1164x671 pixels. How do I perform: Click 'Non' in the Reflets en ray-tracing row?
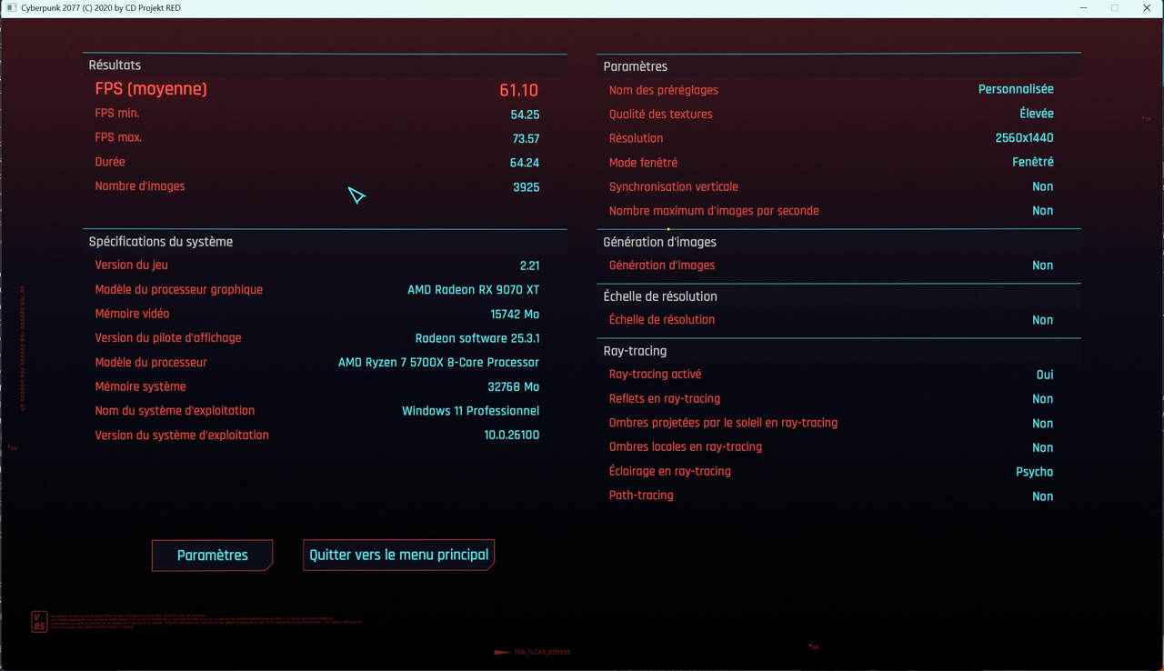[1043, 399]
